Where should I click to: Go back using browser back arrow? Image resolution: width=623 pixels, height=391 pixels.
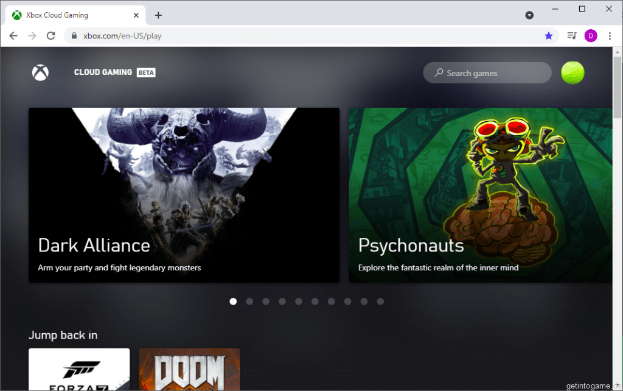point(13,36)
